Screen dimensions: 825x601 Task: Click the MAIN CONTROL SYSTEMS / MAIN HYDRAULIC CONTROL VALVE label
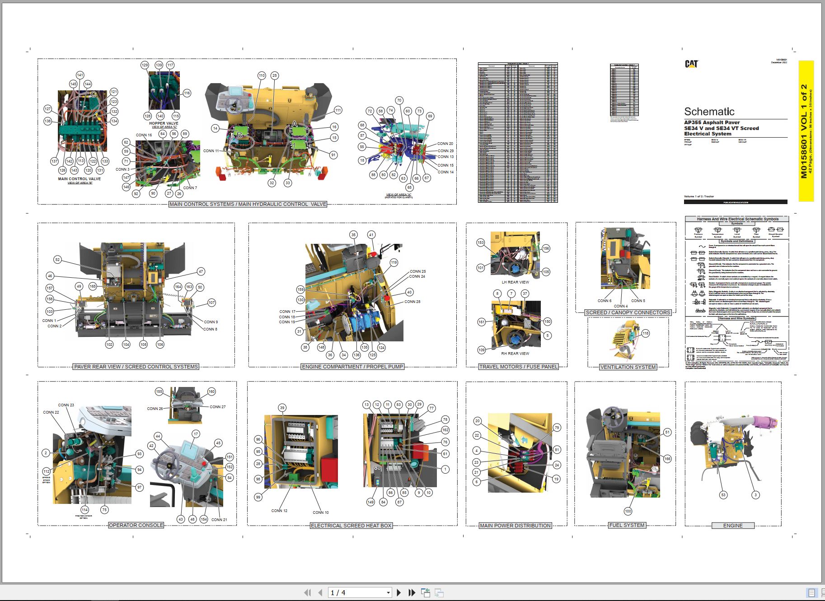point(248,204)
